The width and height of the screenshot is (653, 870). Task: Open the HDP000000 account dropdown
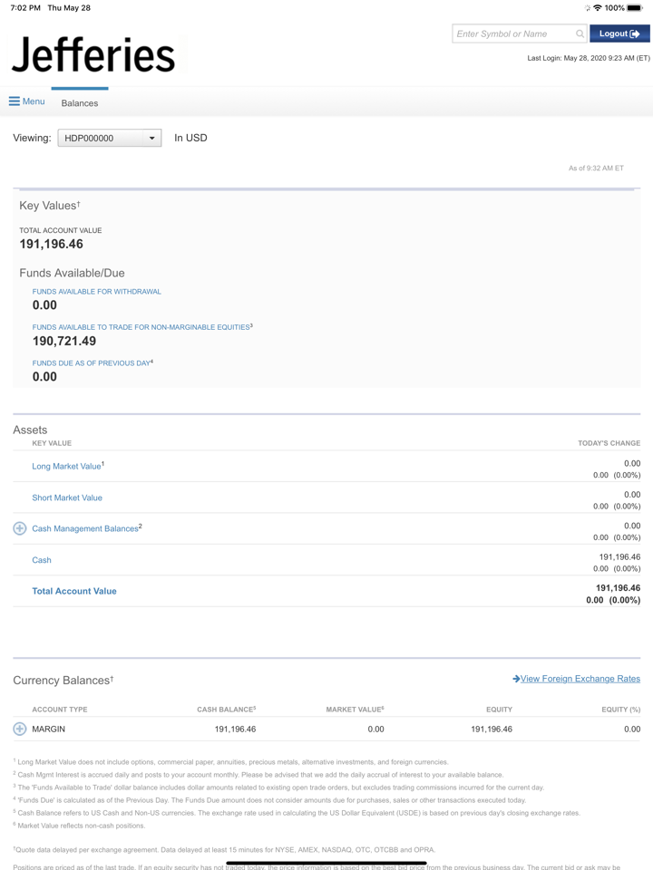click(x=109, y=139)
